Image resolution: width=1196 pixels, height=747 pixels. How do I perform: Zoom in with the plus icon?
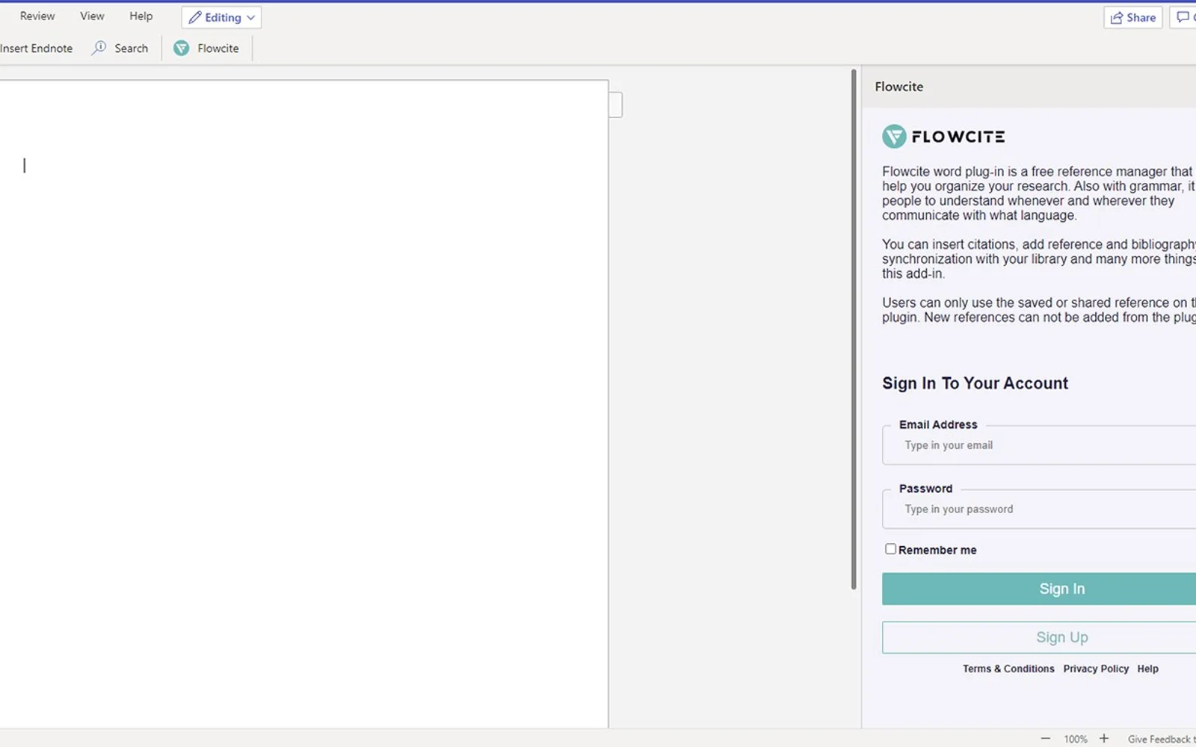point(1103,739)
